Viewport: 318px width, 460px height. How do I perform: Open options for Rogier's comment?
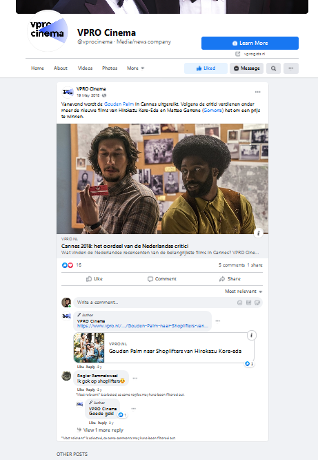coord(135,378)
